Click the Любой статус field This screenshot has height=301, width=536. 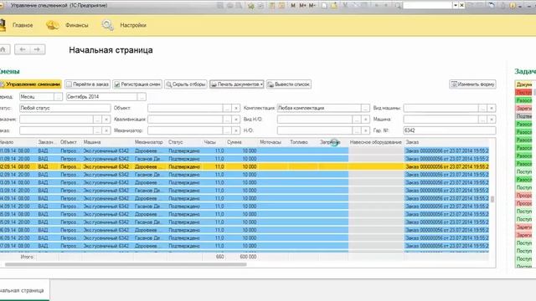click(65, 108)
